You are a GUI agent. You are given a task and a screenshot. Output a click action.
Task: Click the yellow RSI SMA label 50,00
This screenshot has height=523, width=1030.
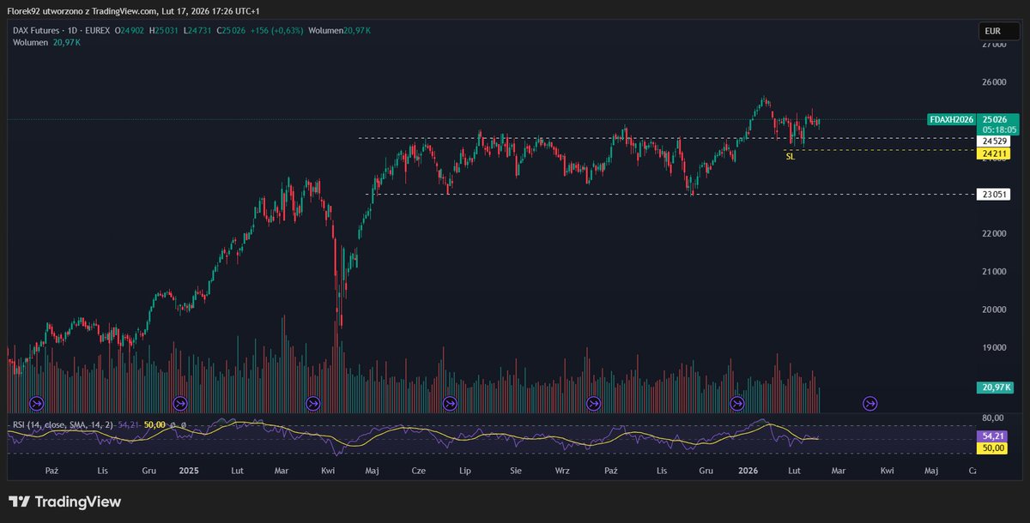[x=994, y=448]
